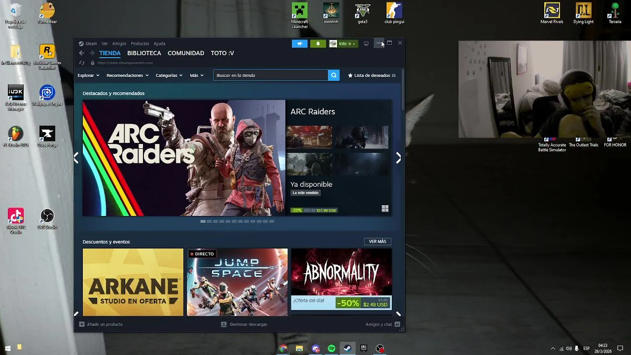631x355 pixels.
Task: Select the last carousel page dot
Action: [x=271, y=221]
